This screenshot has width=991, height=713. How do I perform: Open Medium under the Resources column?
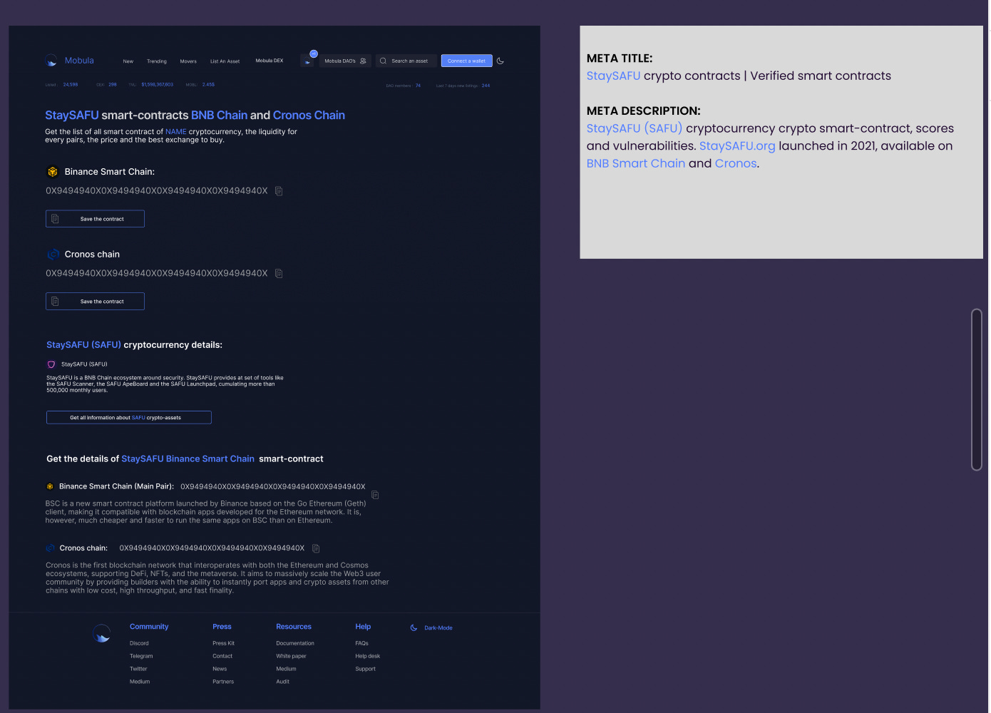pyautogui.click(x=286, y=669)
